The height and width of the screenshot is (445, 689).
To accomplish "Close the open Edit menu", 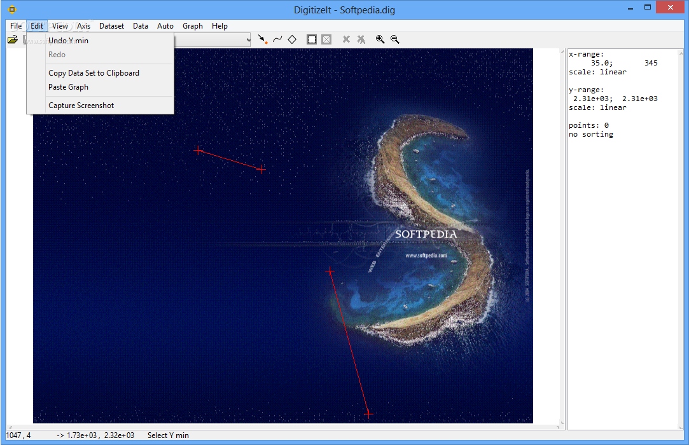I will coord(37,26).
